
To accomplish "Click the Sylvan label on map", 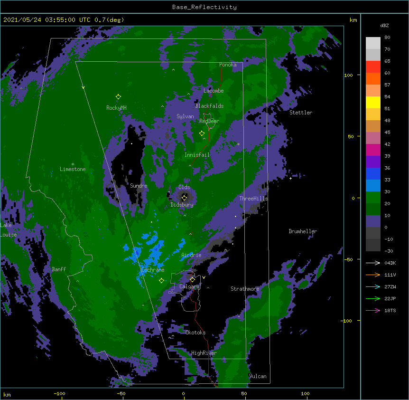I will [185, 116].
